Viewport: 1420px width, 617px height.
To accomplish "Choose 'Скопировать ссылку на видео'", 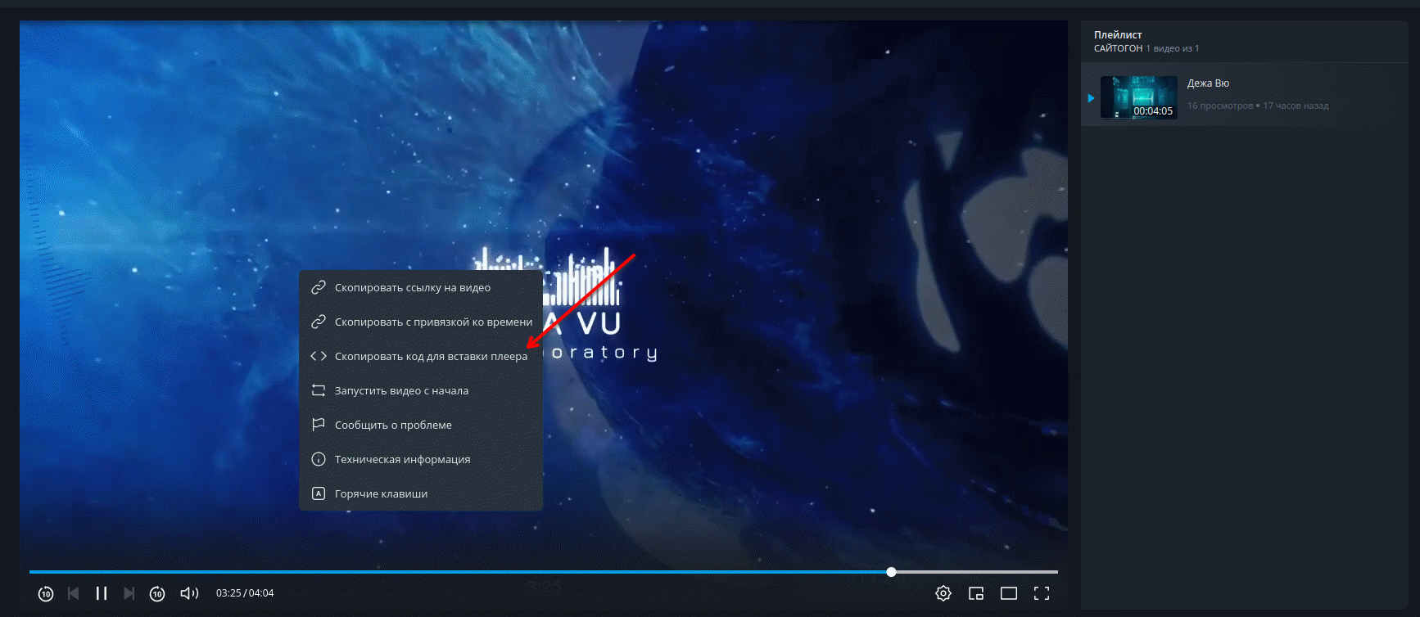I will click(421, 287).
